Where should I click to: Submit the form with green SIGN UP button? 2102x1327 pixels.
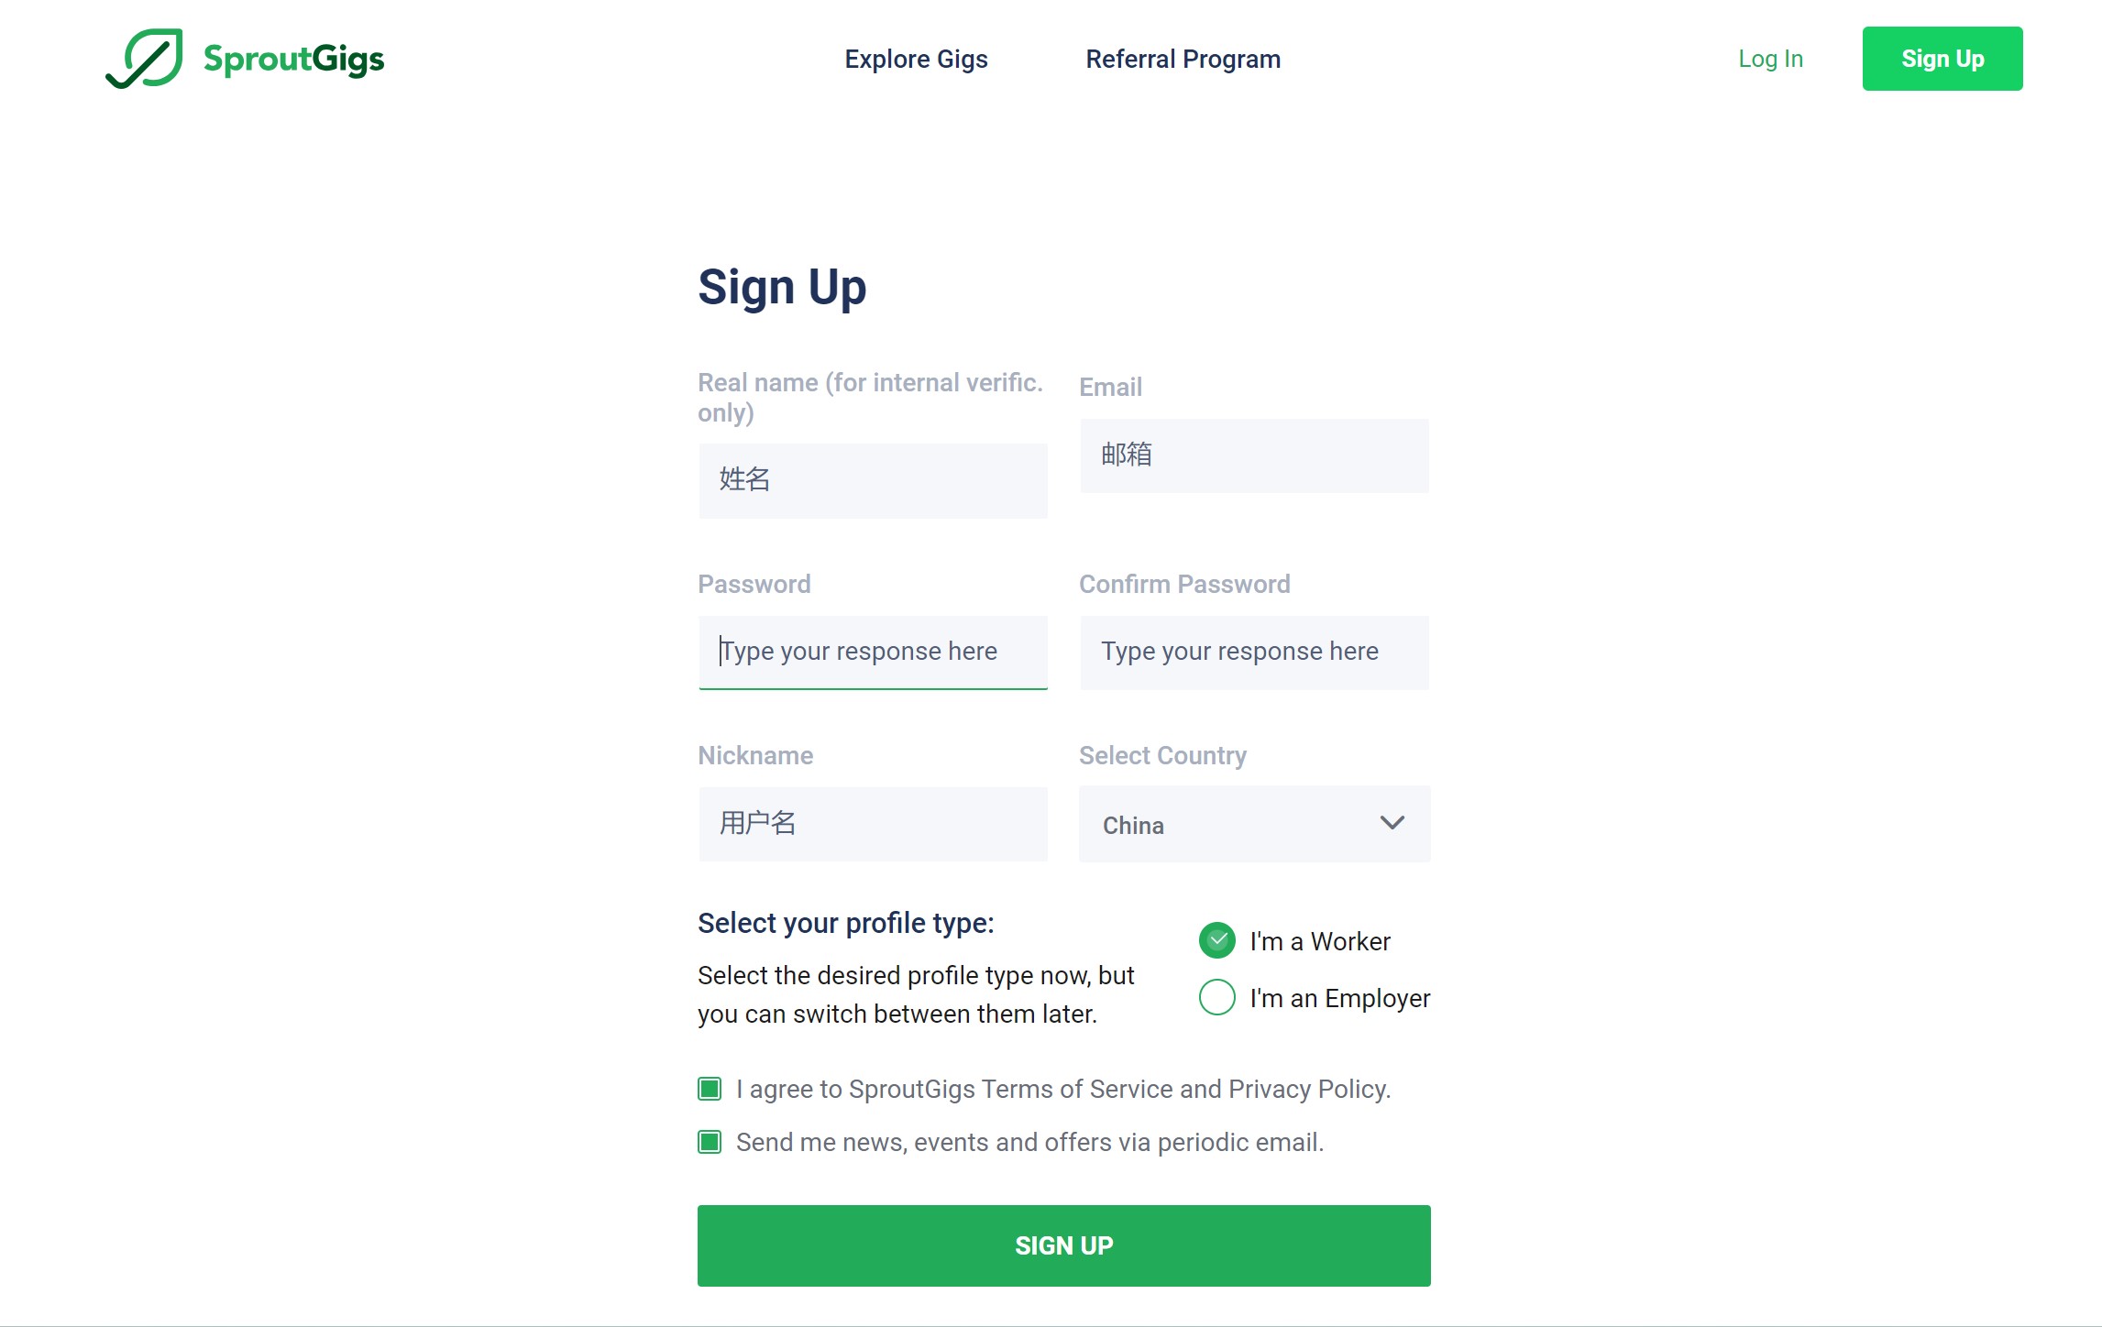click(x=1063, y=1245)
